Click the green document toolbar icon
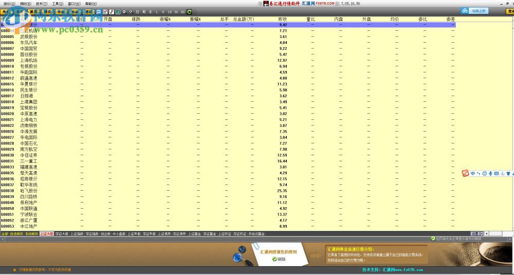 click(x=118, y=12)
